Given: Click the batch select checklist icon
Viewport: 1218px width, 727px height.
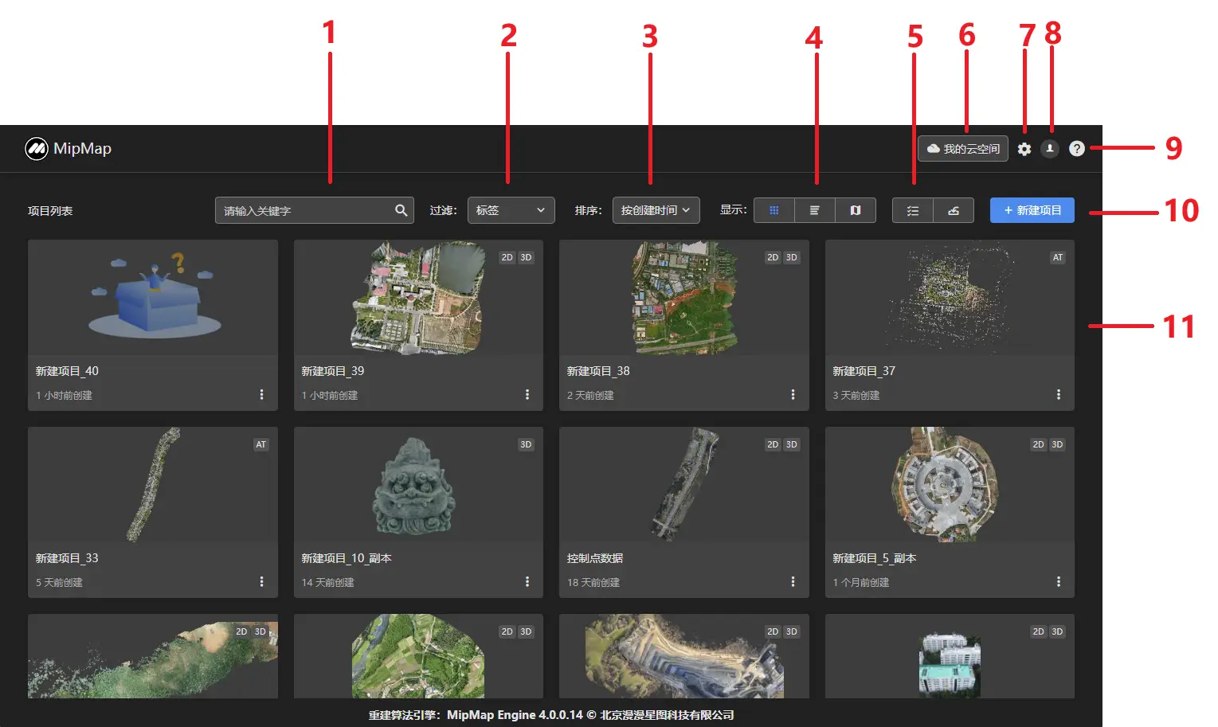Looking at the screenshot, I should (x=913, y=210).
